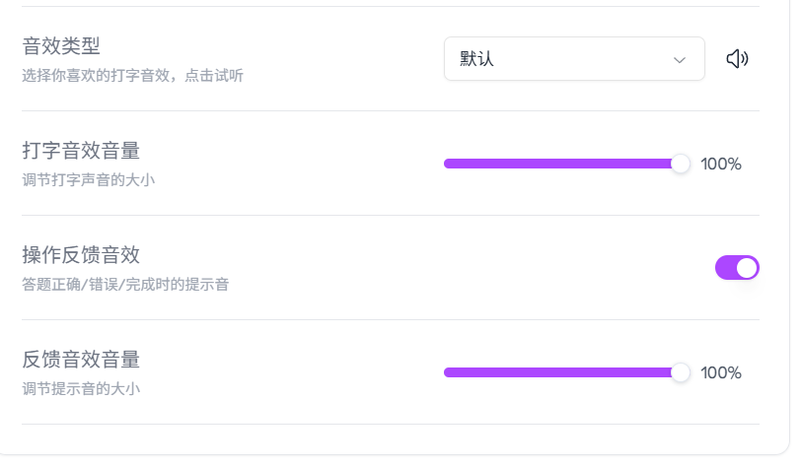
Task: Click the 100% value beside 打字音效音量 slider
Action: (x=720, y=164)
